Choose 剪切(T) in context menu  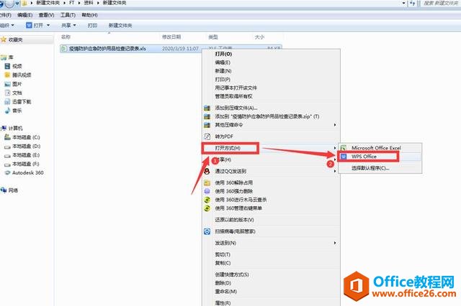pos(223,255)
